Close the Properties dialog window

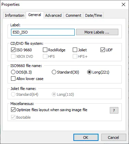[x=124, y=4]
